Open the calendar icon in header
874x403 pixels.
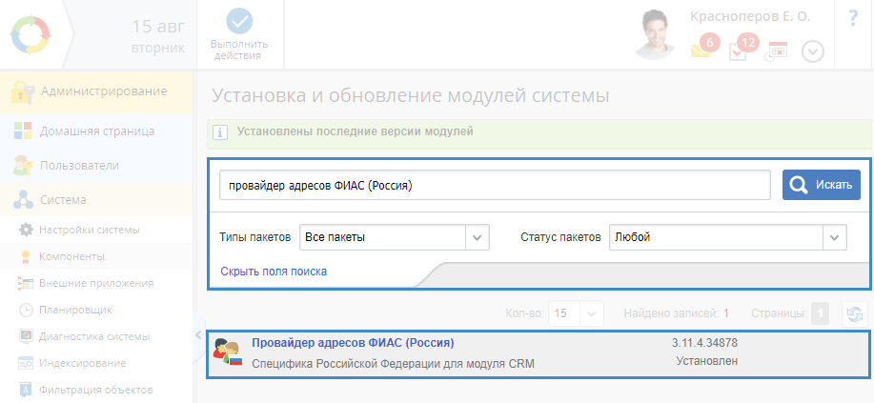point(778,51)
